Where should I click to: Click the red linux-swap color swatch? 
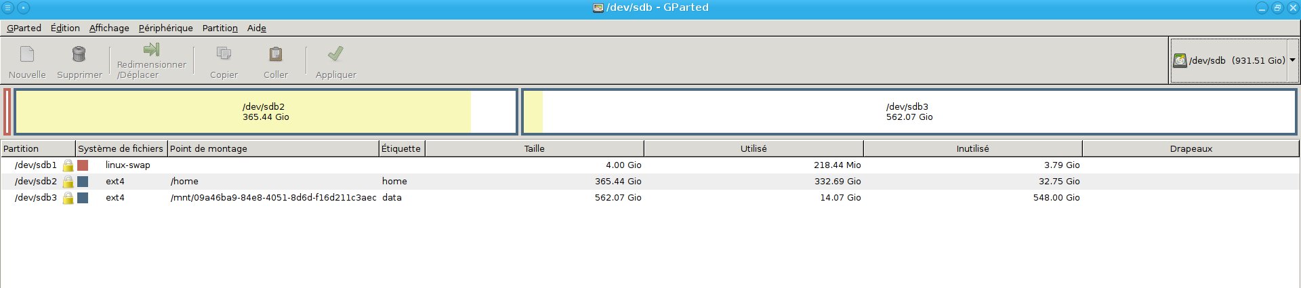click(x=83, y=165)
